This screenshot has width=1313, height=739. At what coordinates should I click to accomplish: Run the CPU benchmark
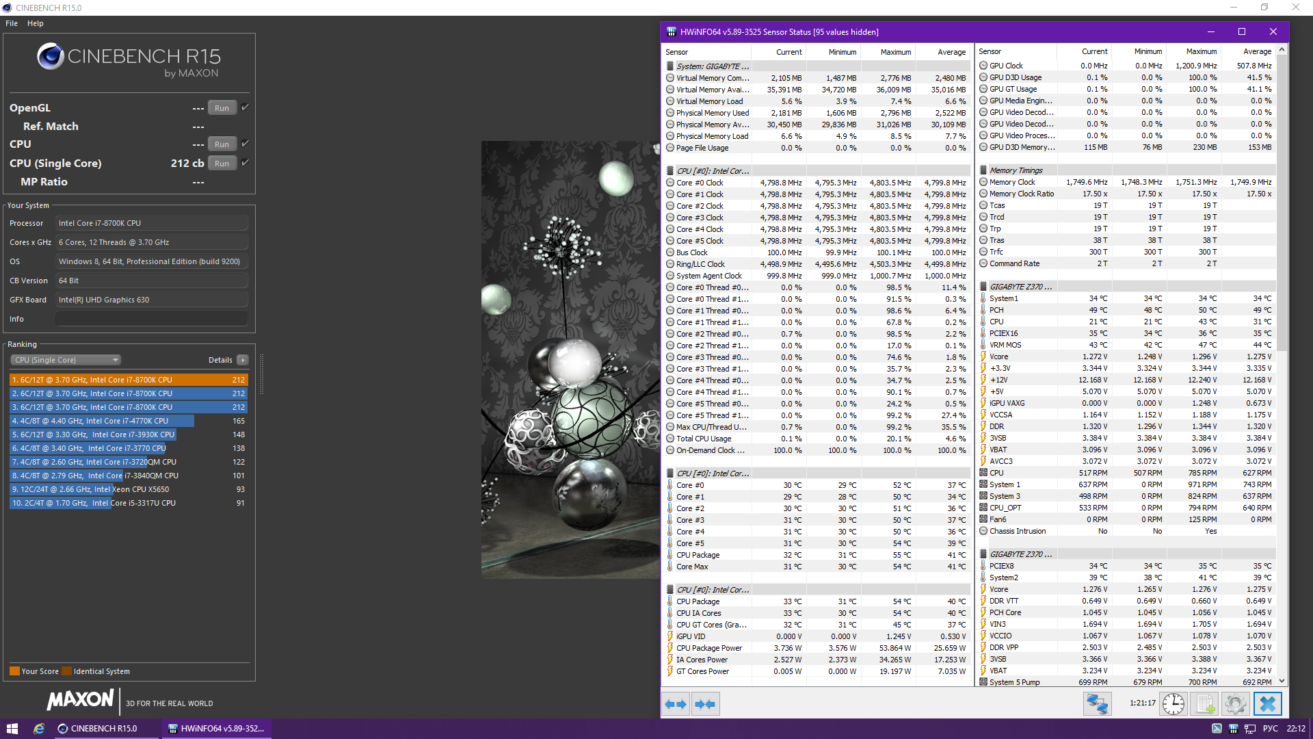222,144
